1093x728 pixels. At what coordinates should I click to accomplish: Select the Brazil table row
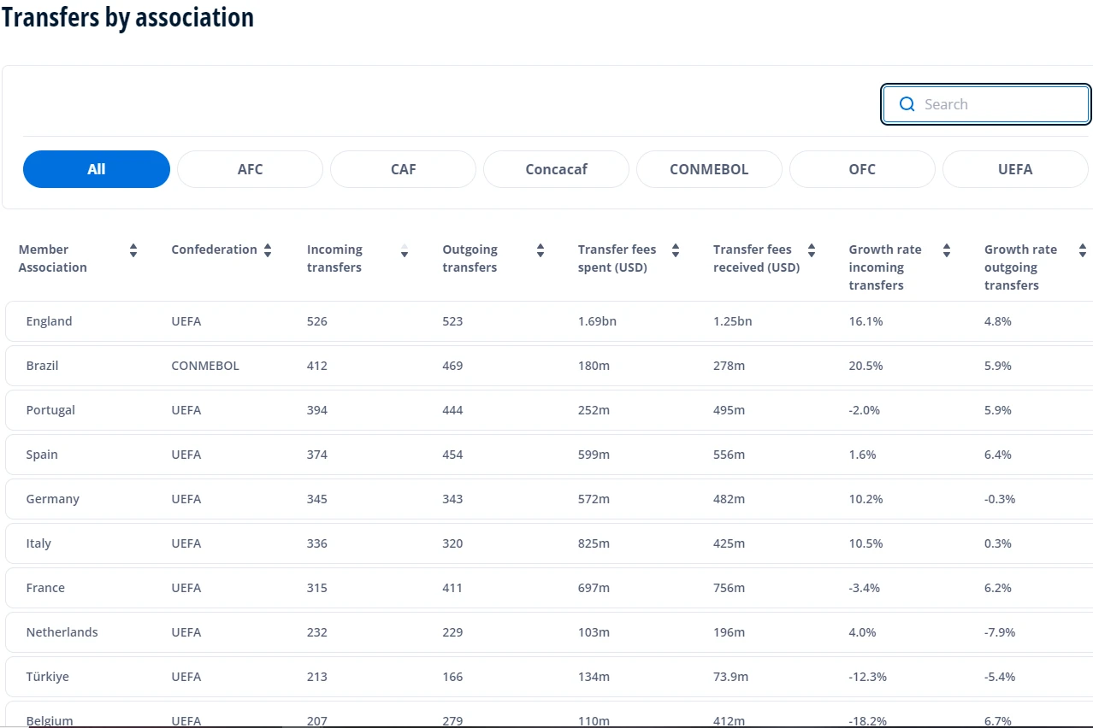click(43, 366)
